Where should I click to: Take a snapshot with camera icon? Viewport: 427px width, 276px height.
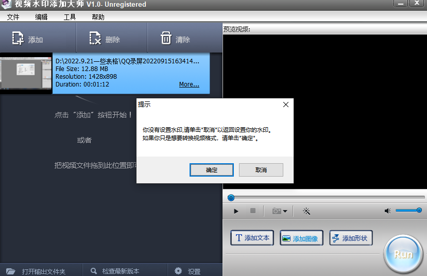click(x=277, y=211)
